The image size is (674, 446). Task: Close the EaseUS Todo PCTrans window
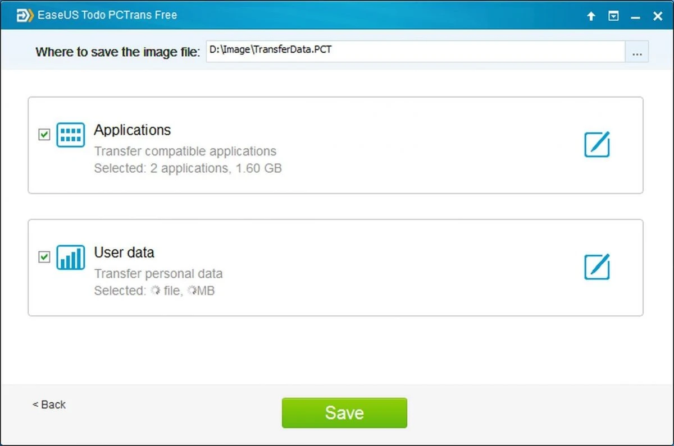(658, 17)
